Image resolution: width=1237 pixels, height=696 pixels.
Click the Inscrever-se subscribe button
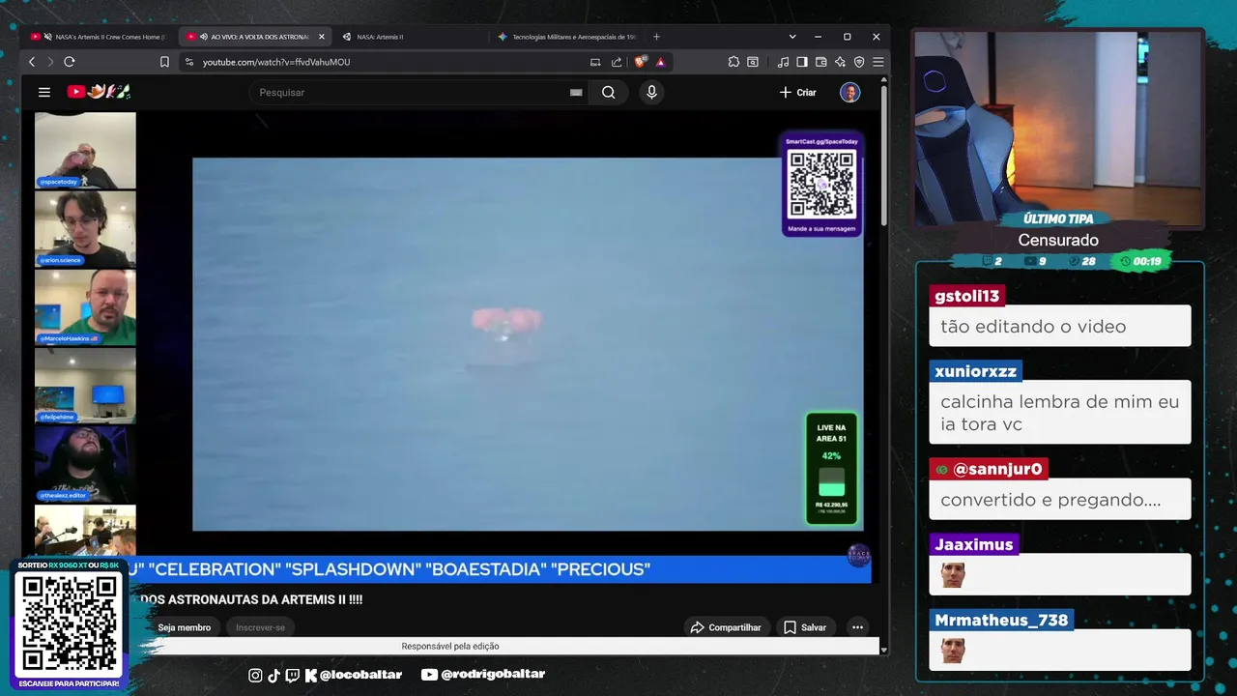tap(261, 627)
